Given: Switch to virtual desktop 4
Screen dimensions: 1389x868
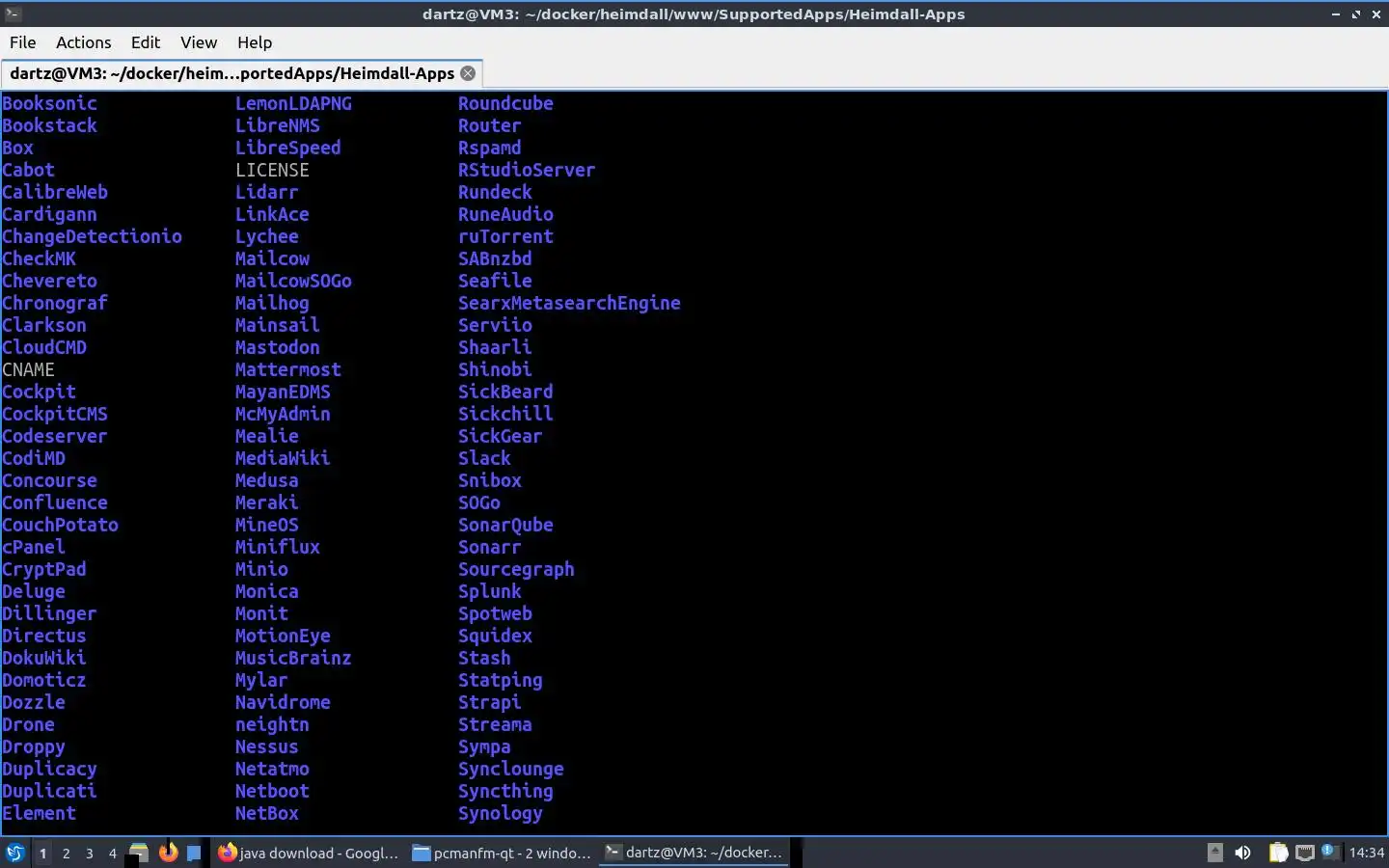Looking at the screenshot, I should click(113, 853).
